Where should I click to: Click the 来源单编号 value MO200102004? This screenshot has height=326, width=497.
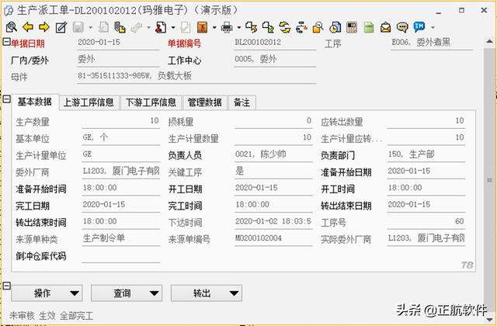(273, 238)
